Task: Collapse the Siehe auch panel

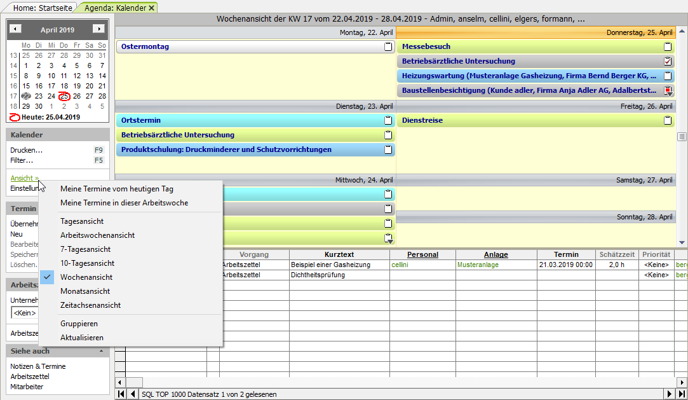Action: coord(101,351)
